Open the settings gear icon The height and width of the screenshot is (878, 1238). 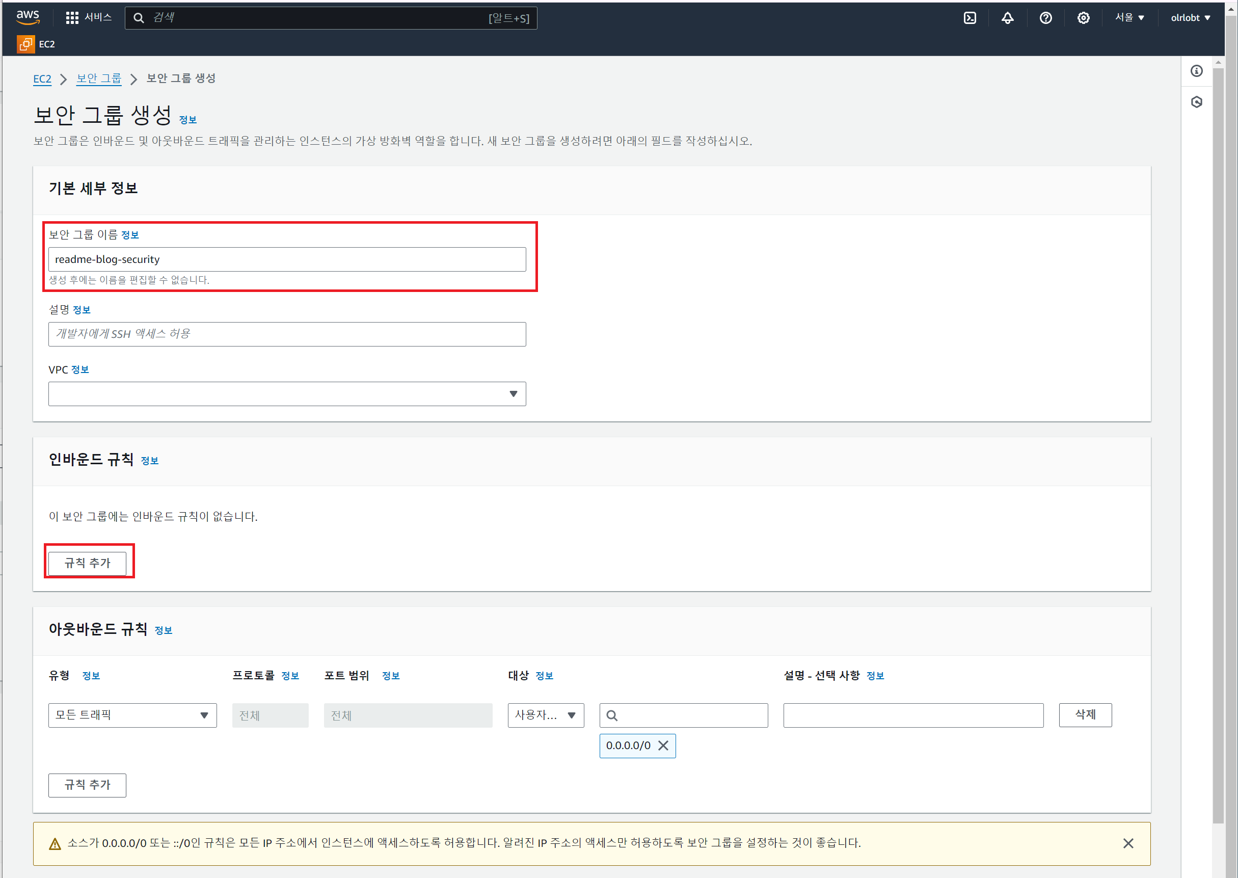[1083, 18]
